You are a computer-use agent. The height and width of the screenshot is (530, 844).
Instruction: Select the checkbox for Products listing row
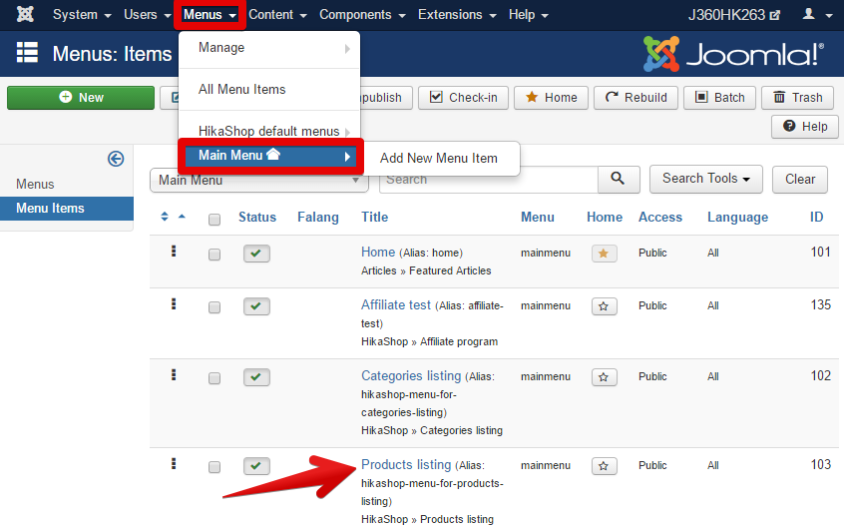click(x=214, y=467)
